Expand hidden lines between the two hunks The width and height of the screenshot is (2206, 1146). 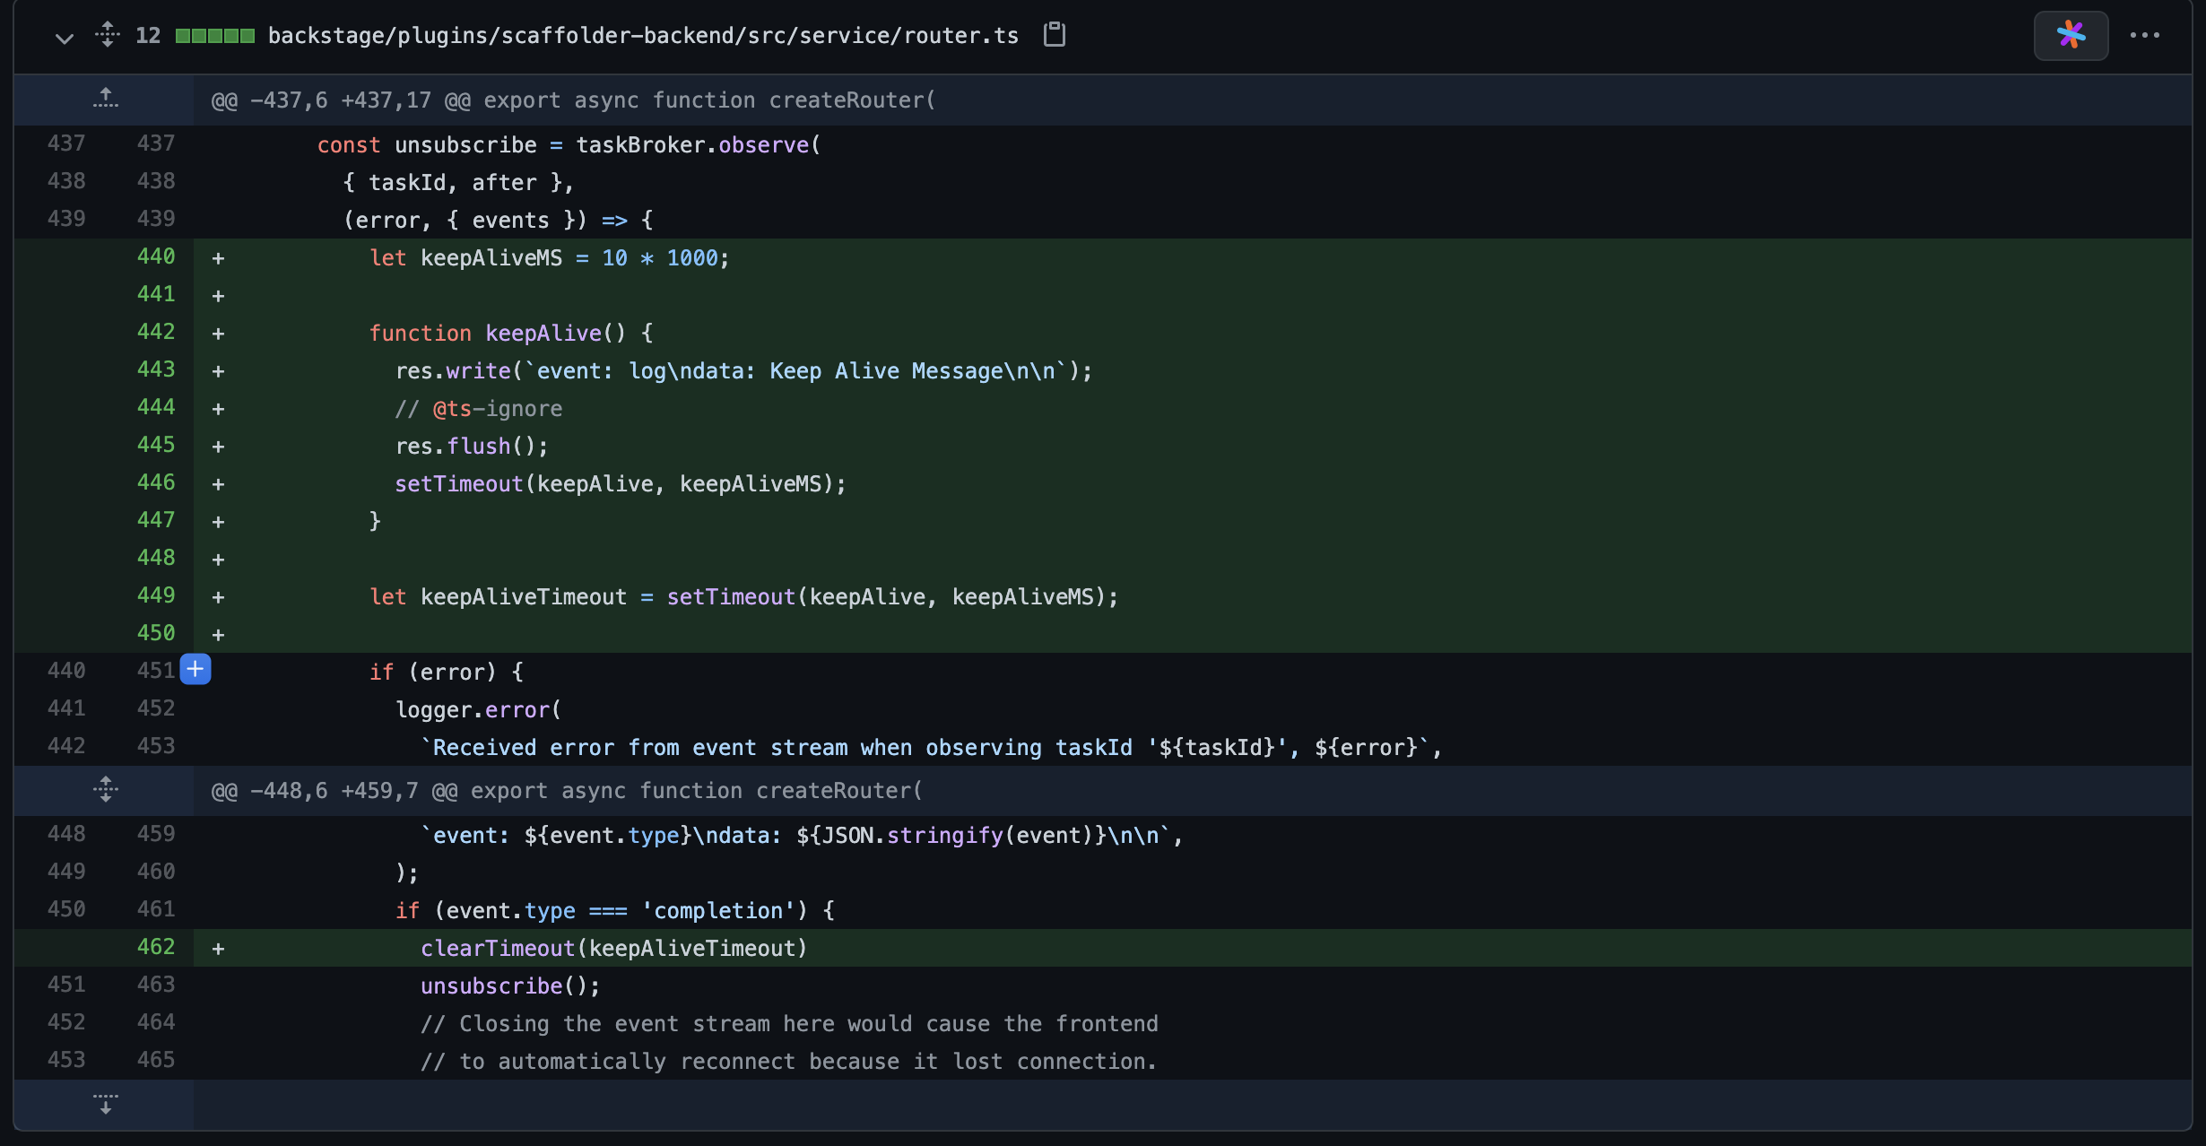(105, 790)
